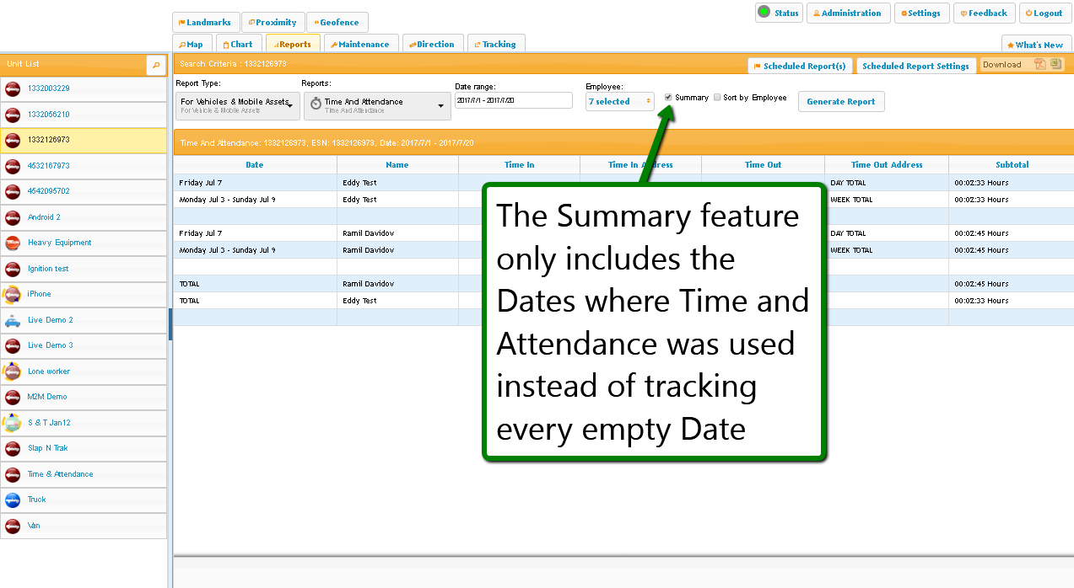The image size is (1074, 588).
Task: Switch to the Tracking tab
Action: point(495,45)
